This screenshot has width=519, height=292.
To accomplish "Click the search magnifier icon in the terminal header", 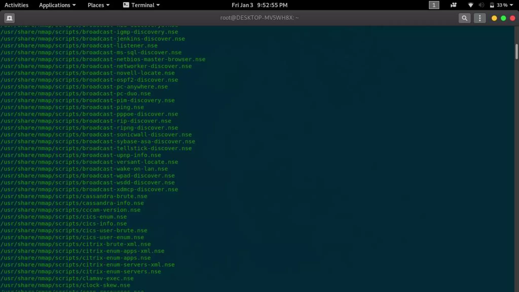I will 464,18.
